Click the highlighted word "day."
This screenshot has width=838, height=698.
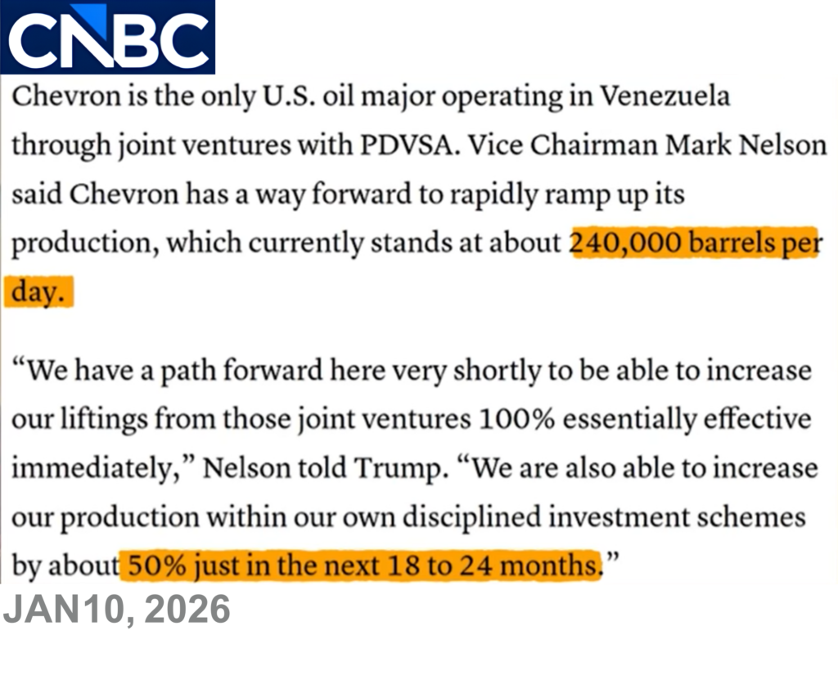[x=38, y=292]
